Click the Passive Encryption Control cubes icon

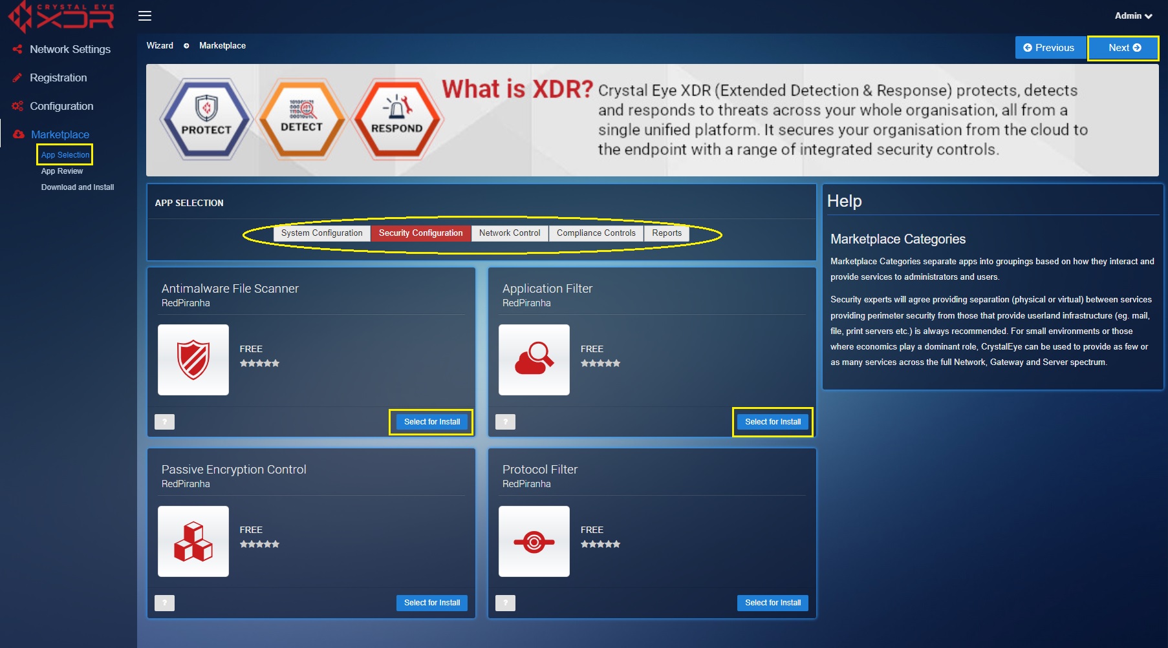tap(193, 541)
